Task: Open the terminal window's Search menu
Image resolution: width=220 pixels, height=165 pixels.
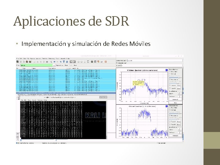Action: [x=34, y=100]
